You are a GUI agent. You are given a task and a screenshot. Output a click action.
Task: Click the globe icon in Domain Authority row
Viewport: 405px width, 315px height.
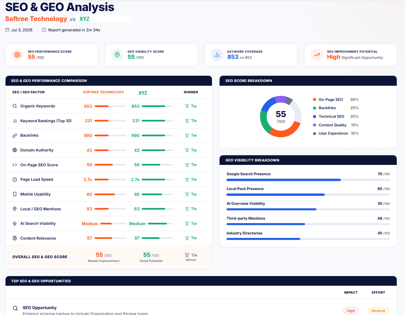pos(15,150)
